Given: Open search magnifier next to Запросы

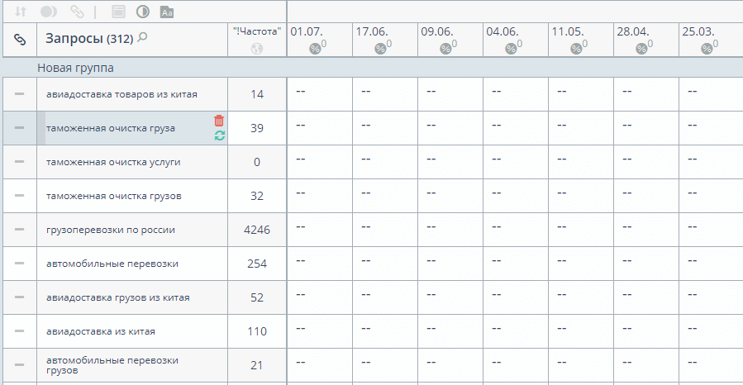Looking at the screenshot, I should tap(142, 37).
